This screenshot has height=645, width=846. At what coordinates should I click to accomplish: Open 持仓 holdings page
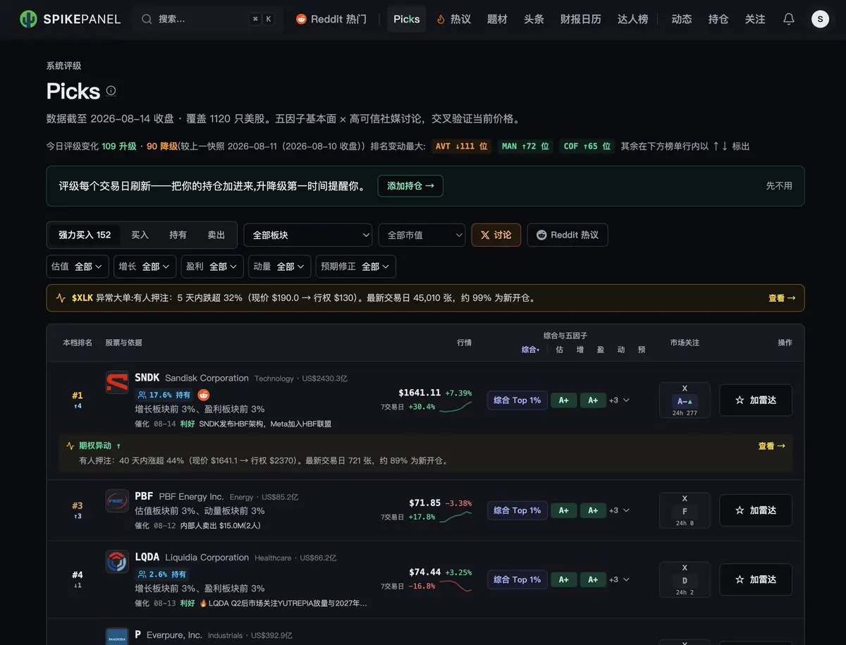718,19
